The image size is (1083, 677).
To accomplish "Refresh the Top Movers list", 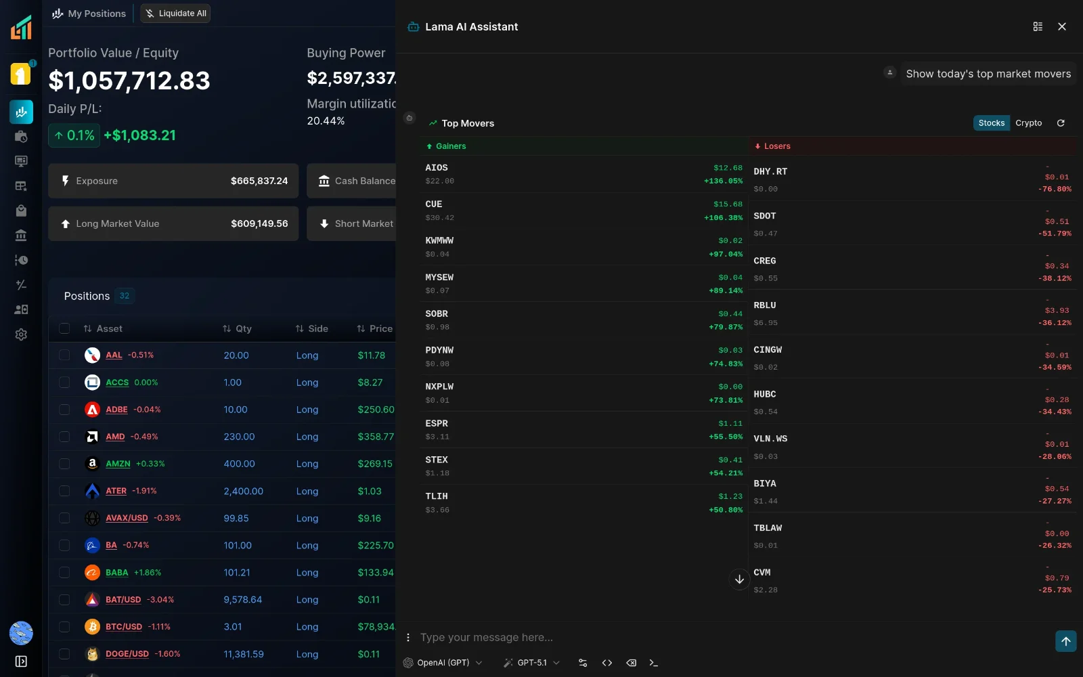I will [1061, 123].
